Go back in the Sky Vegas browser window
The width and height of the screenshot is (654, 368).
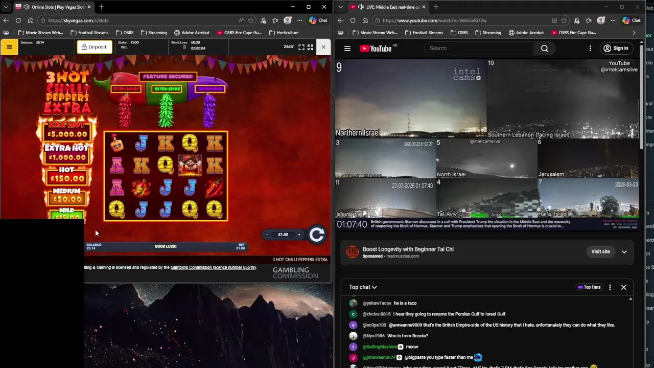[x=6, y=20]
